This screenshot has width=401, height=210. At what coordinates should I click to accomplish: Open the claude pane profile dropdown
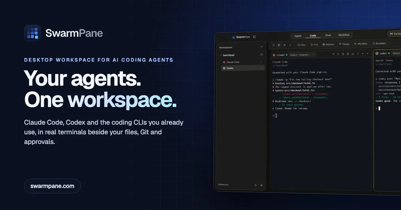click(302, 55)
